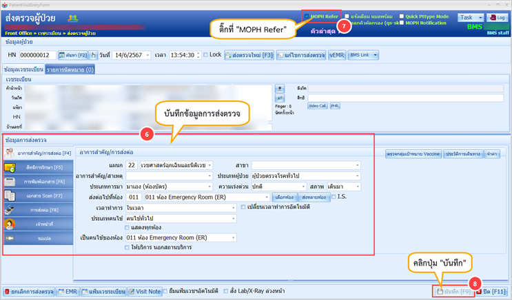This screenshot has width=512, height=300.
Task: Click ส่งหลายห้อง button
Action: pos(314,197)
